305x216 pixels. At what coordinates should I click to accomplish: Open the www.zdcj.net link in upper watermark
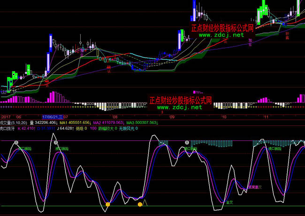click(221, 35)
